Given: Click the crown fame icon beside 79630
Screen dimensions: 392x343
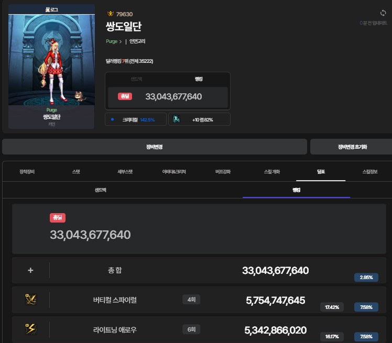Looking at the screenshot, I should point(110,14).
